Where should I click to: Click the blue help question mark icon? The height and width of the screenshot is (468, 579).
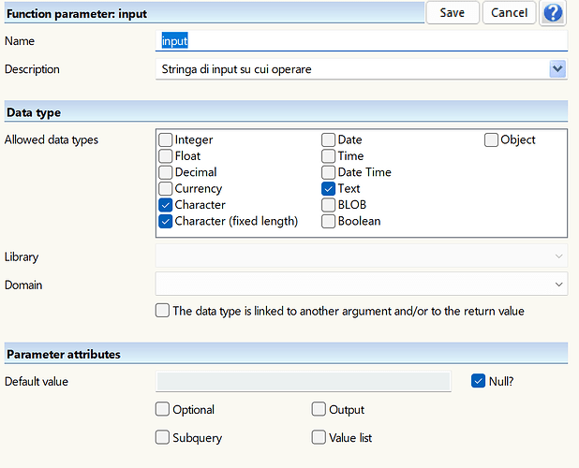(554, 12)
